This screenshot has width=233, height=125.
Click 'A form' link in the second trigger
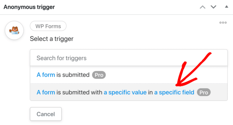click(46, 92)
